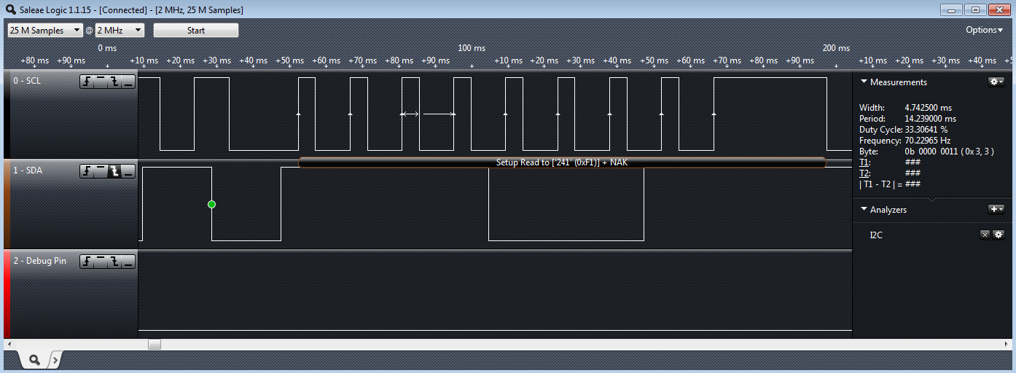Remove the I2C analyzer

pos(985,235)
